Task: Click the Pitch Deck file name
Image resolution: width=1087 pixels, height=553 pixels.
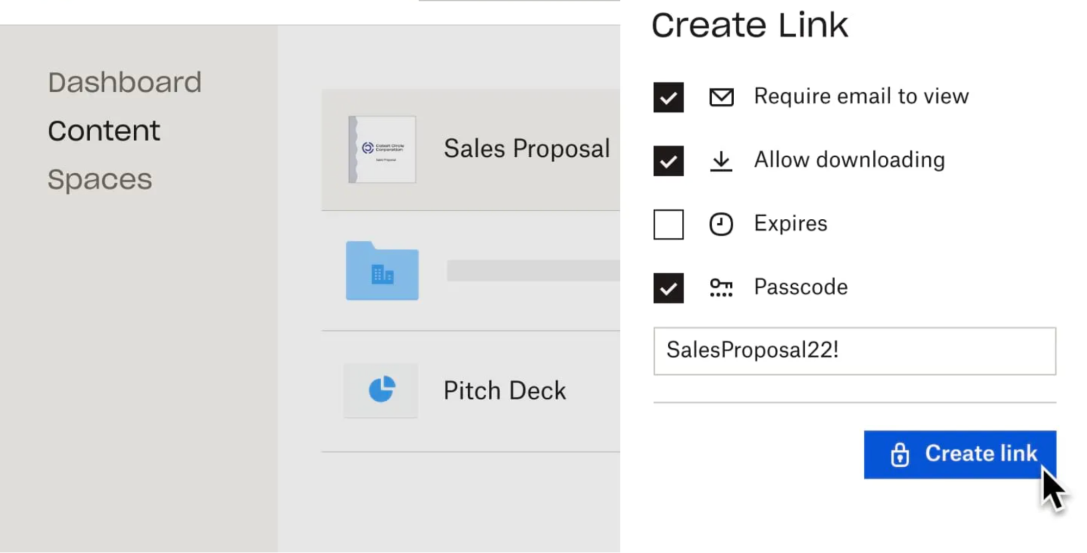Action: click(505, 391)
